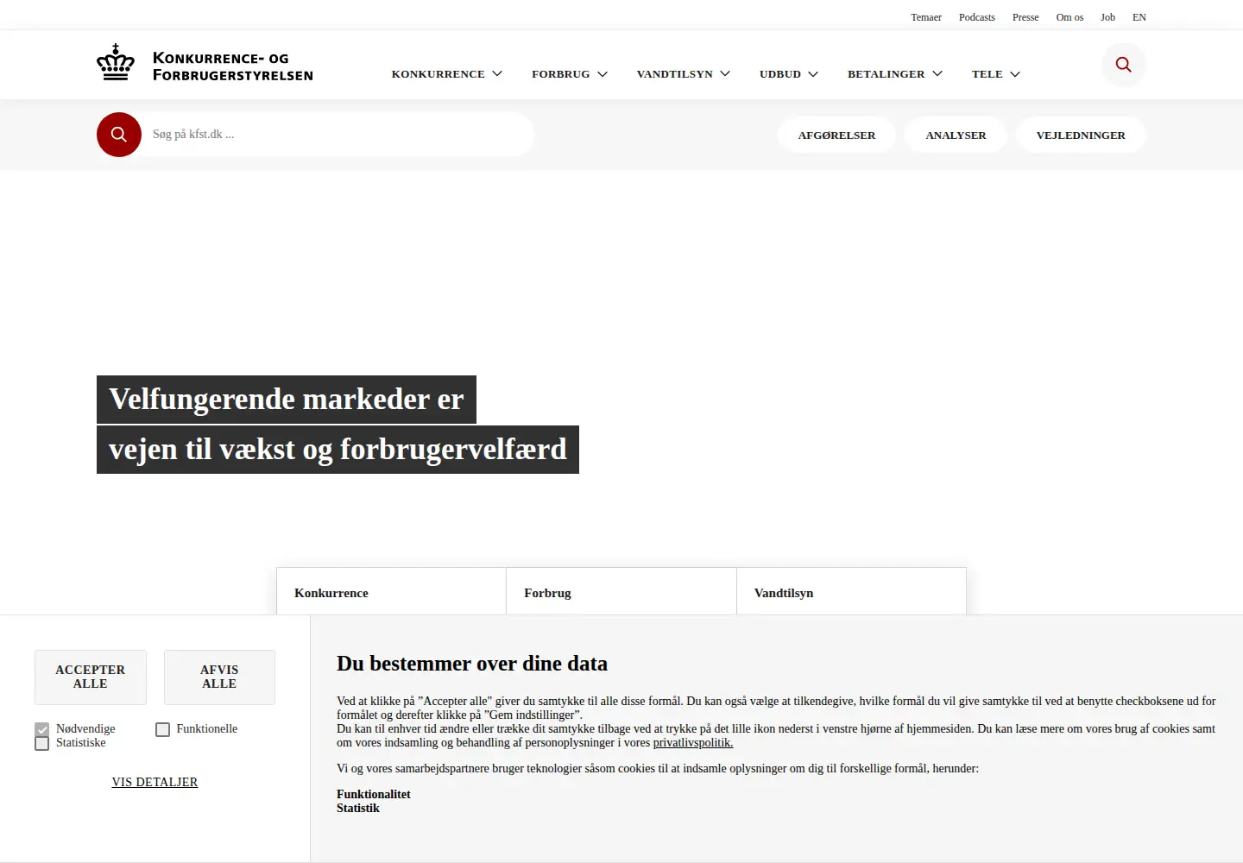Open the privatlivspolitik link
1243x863 pixels.
pyautogui.click(x=693, y=742)
